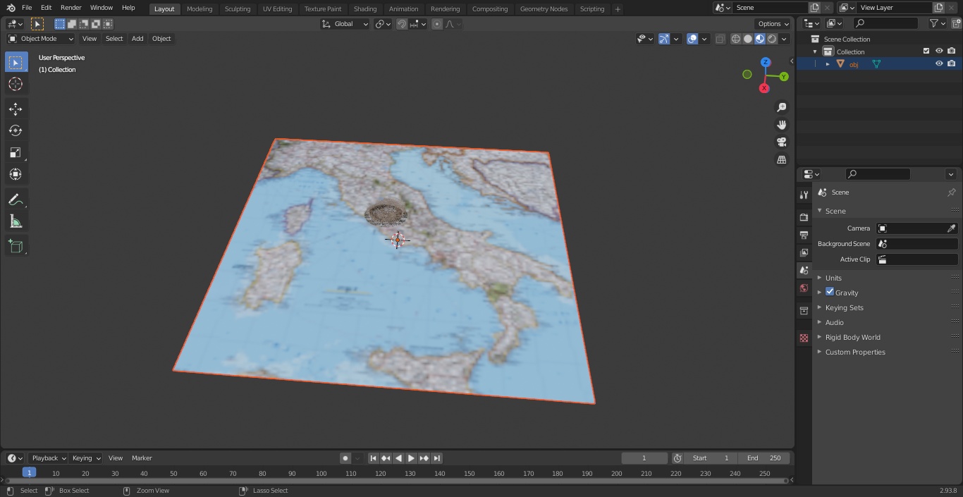
Task: Disable obj in renders with camera icon
Action: pyautogui.click(x=952, y=63)
